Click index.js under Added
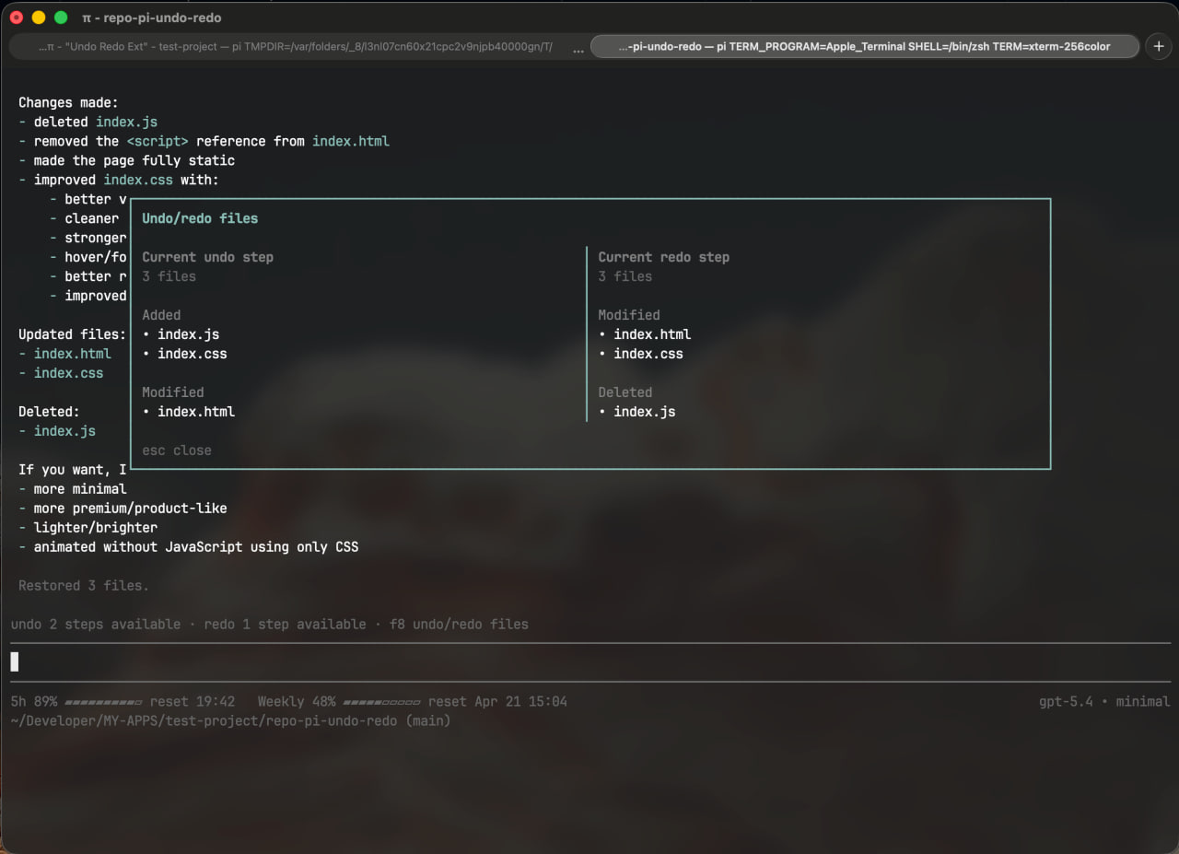1179x854 pixels. [x=188, y=334]
